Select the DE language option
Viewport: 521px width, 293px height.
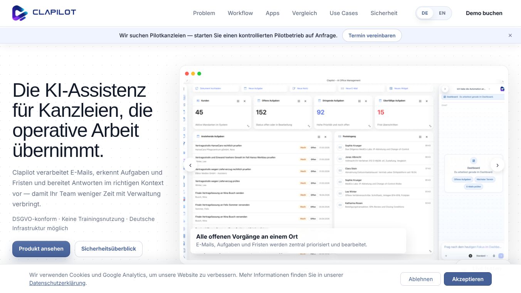pyautogui.click(x=425, y=13)
